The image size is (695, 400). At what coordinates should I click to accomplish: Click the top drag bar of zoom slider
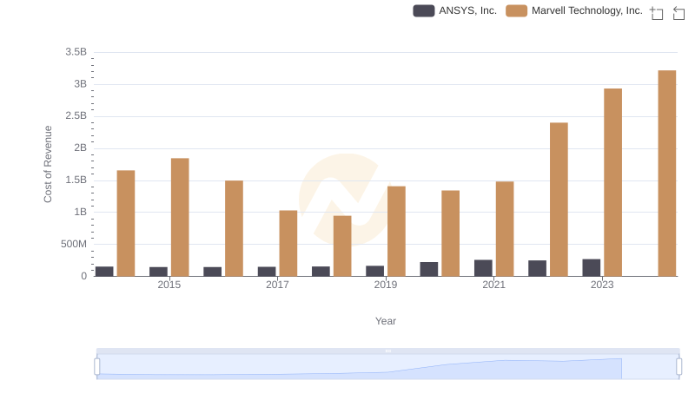click(x=387, y=351)
